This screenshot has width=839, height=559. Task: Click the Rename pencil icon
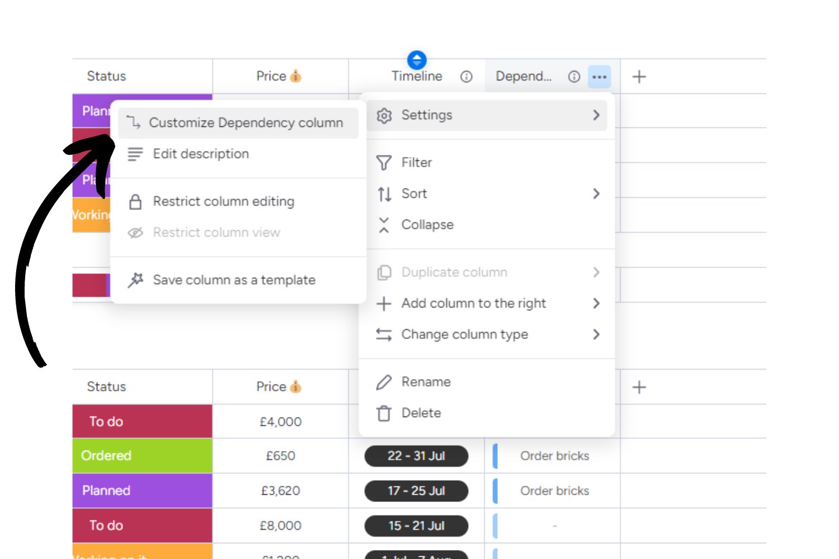pos(384,382)
